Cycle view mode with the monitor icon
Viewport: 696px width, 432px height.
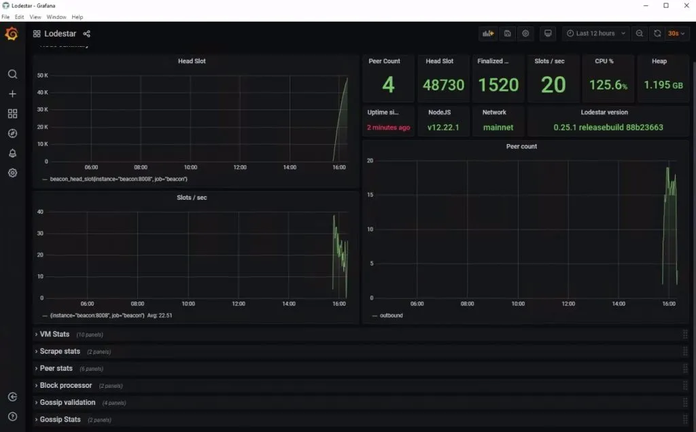pyautogui.click(x=548, y=33)
